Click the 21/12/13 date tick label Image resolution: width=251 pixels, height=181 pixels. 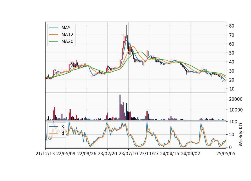pos(45,154)
